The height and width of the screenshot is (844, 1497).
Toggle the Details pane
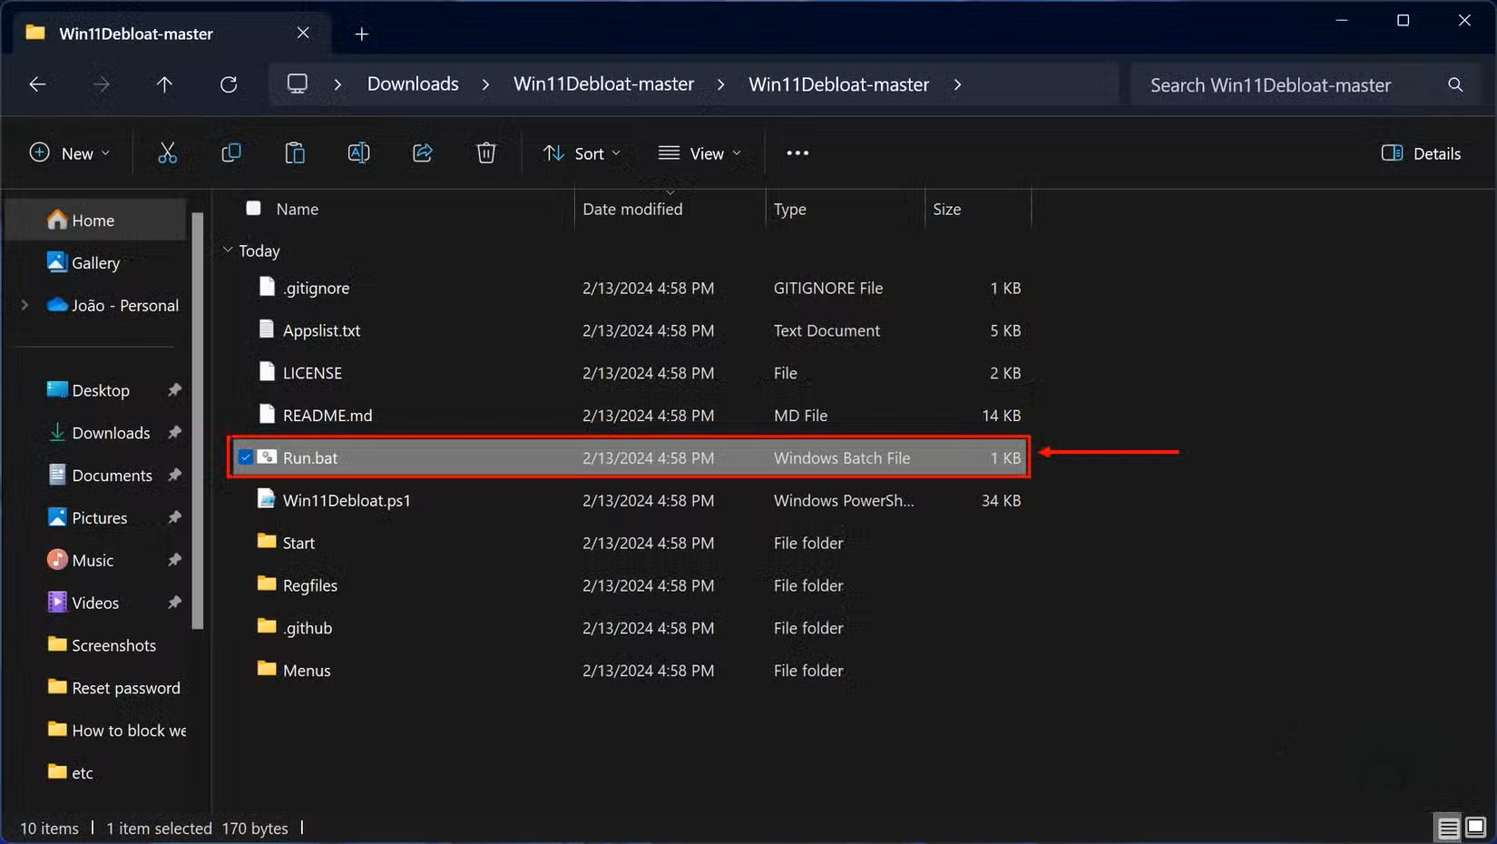[x=1421, y=152]
